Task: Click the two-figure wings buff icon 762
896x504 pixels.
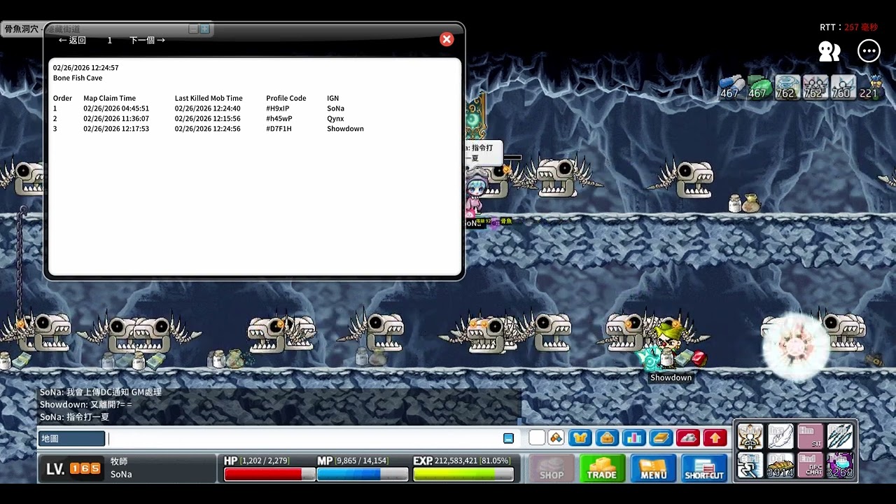Action: pyautogui.click(x=815, y=87)
